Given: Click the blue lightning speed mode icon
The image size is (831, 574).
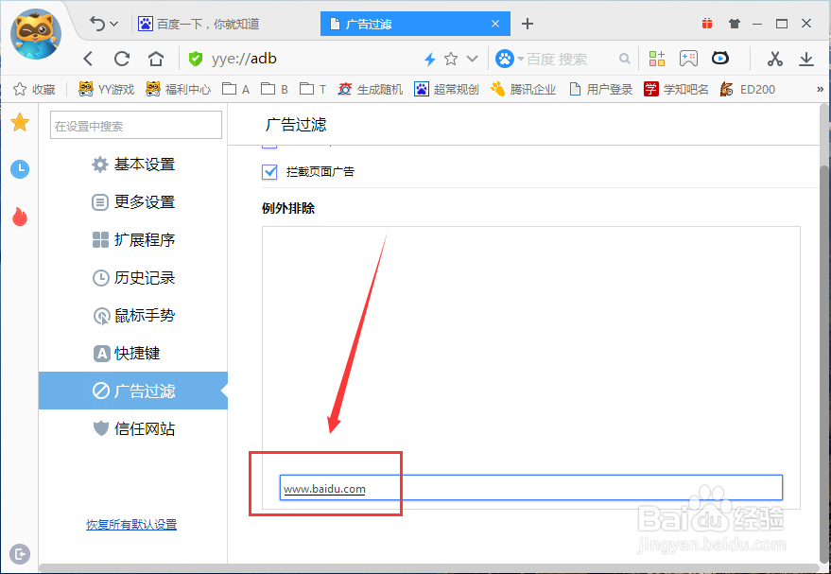Looking at the screenshot, I should pyautogui.click(x=430, y=59).
